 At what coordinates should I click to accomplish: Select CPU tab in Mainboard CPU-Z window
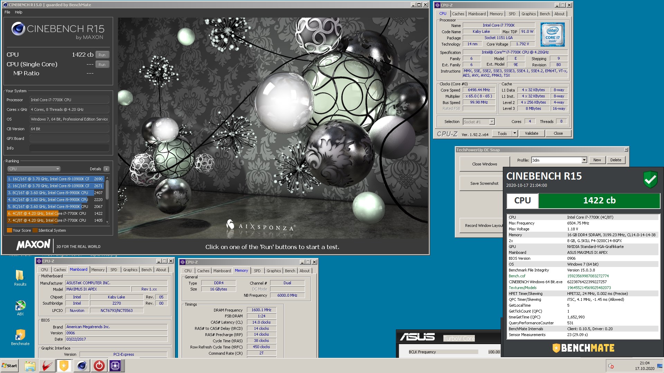[x=45, y=270]
